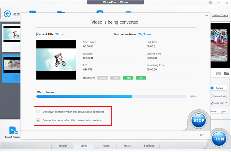Click the camera snapshot icon
This screenshot has height=152, width=231.
pyautogui.click(x=218, y=73)
